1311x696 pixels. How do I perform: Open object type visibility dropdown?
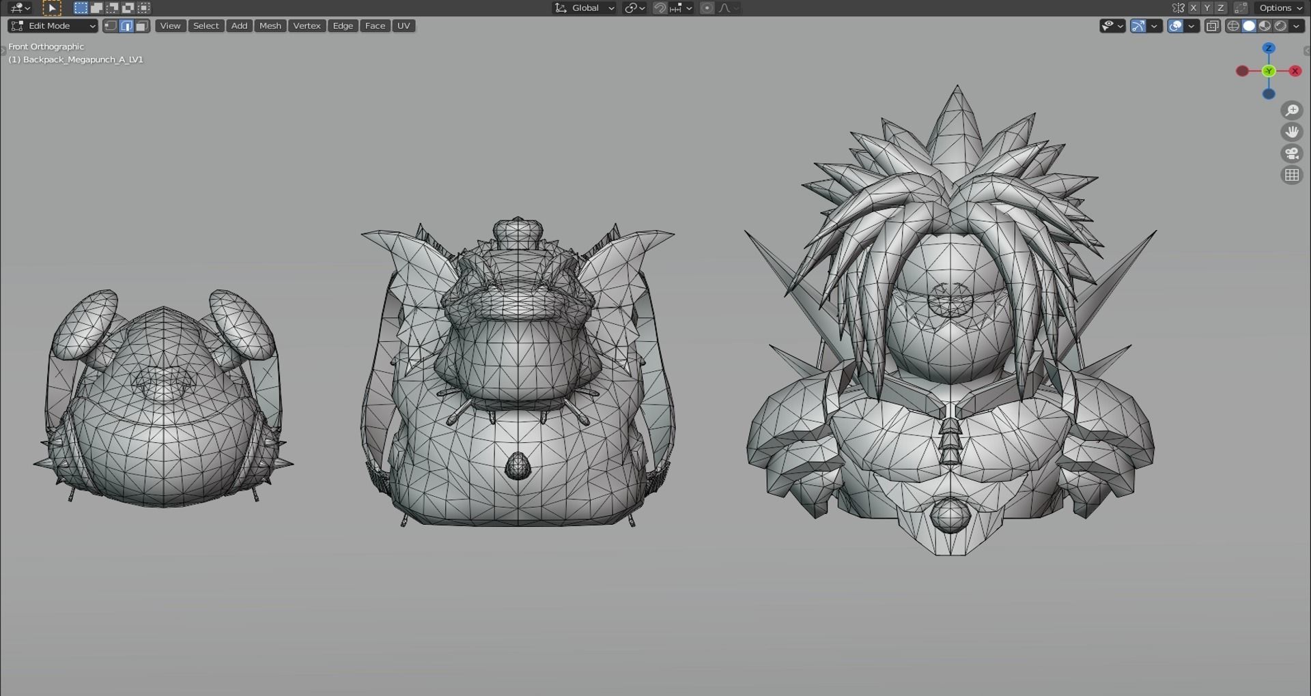[1112, 26]
